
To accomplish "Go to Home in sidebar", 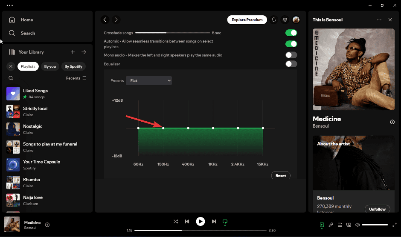I will point(21,20).
